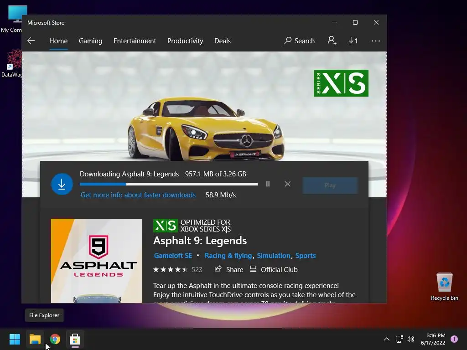Click the disabled Play button
The image size is (467, 350).
[x=330, y=185]
